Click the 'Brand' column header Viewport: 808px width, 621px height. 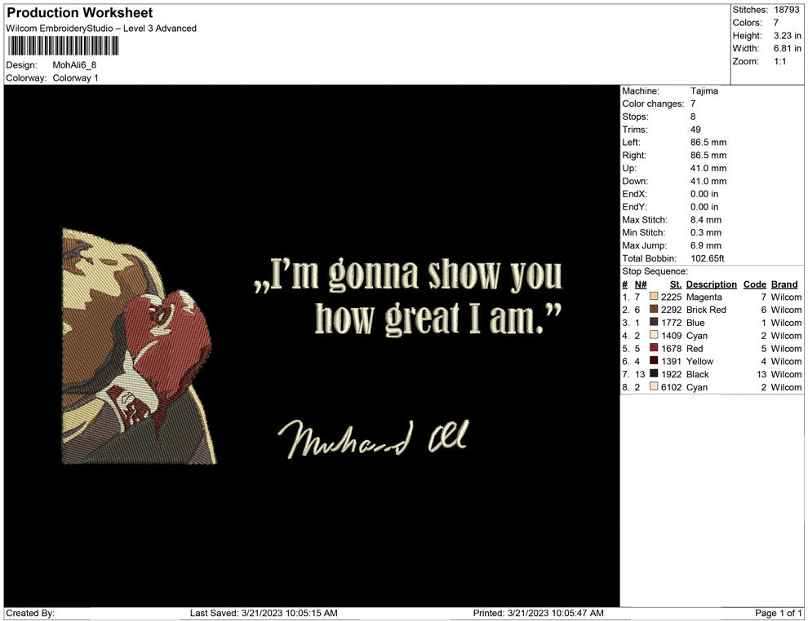pos(784,284)
